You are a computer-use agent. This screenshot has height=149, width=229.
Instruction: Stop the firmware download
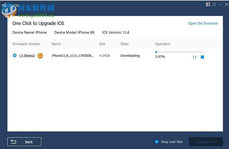point(202,57)
